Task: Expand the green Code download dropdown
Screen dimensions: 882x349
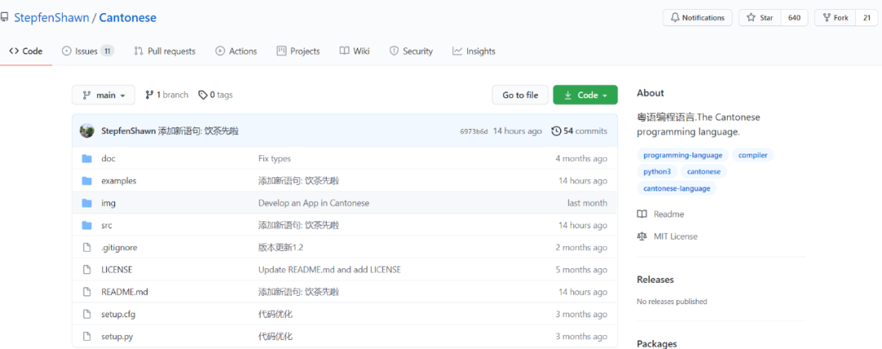Action: (x=585, y=95)
